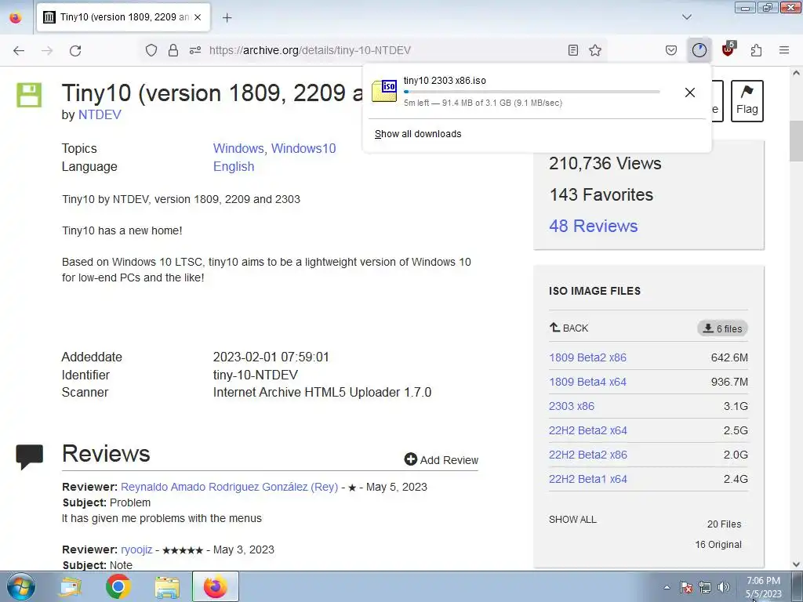
Task: Launch Google Chrome from taskbar
Action: pos(118,586)
